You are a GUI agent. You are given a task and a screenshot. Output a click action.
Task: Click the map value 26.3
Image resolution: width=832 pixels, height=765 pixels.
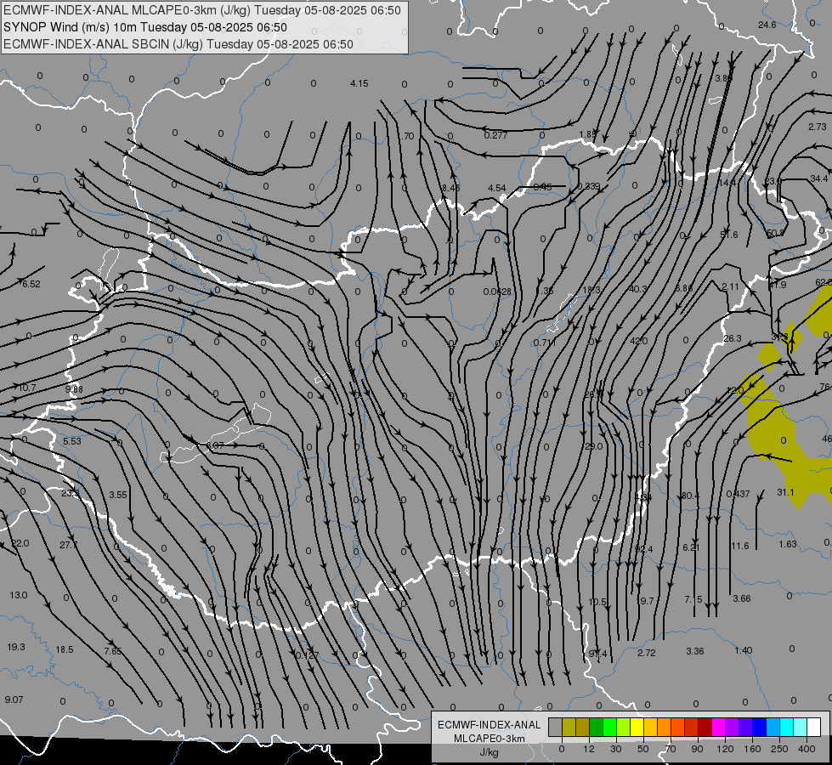click(x=733, y=338)
